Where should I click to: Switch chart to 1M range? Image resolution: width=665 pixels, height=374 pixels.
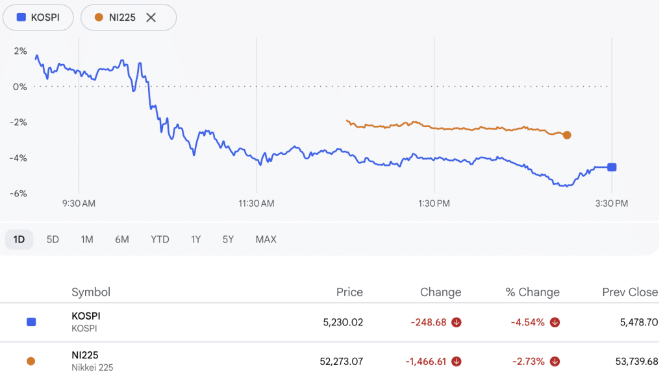pyautogui.click(x=87, y=239)
